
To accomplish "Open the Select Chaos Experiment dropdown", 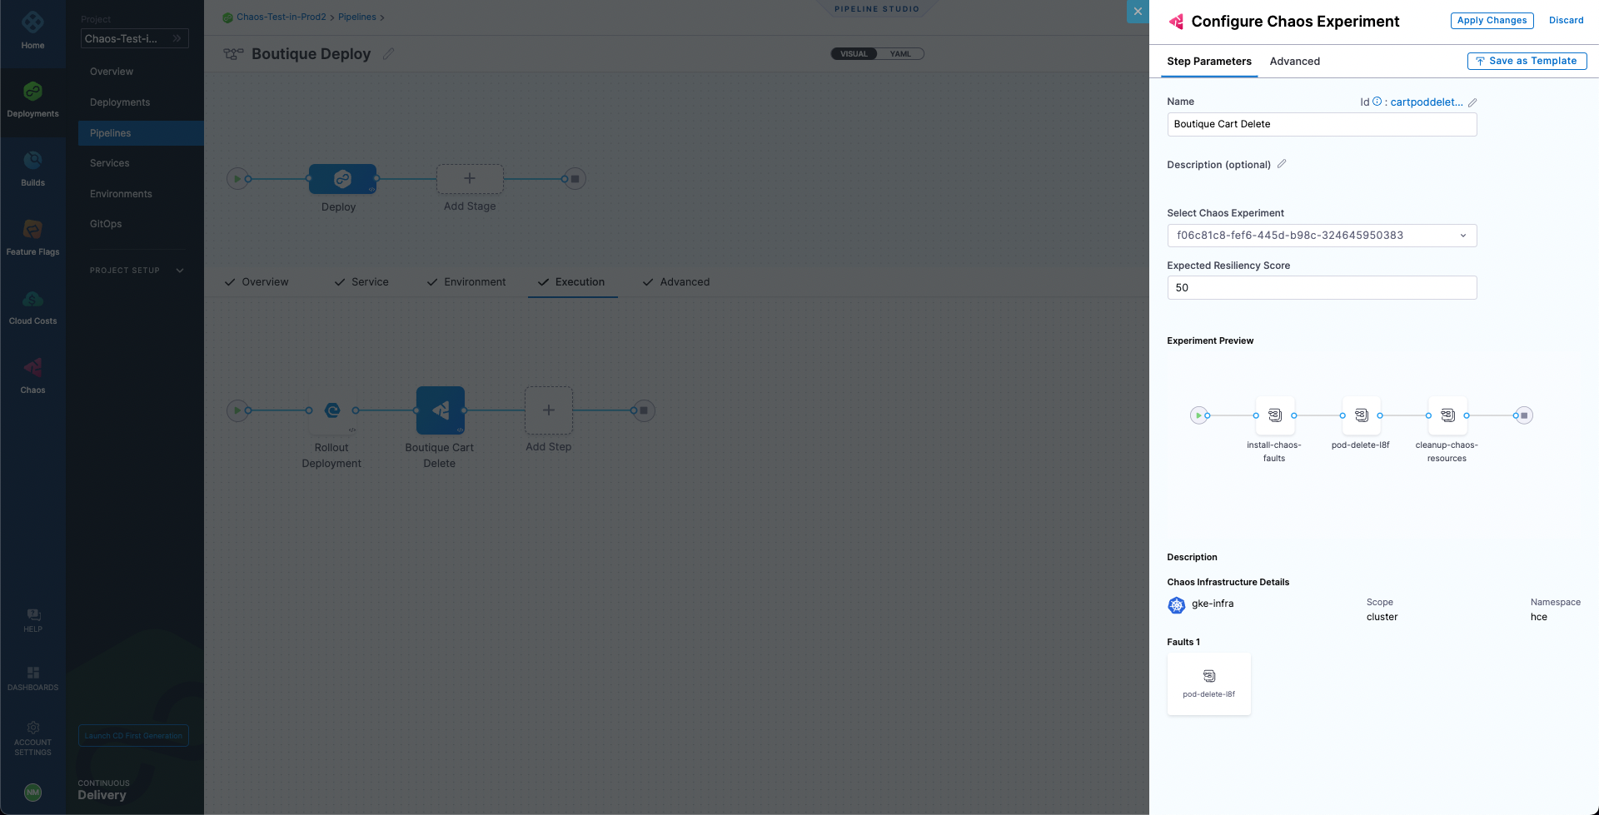I will coord(1322,236).
